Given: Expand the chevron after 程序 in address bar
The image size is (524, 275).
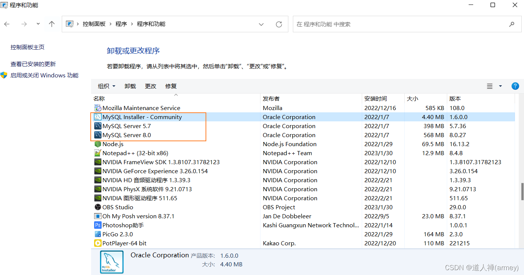Looking at the screenshot, I should 132,24.
